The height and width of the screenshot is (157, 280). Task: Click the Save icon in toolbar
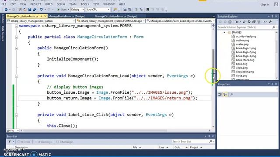click(30, 10)
